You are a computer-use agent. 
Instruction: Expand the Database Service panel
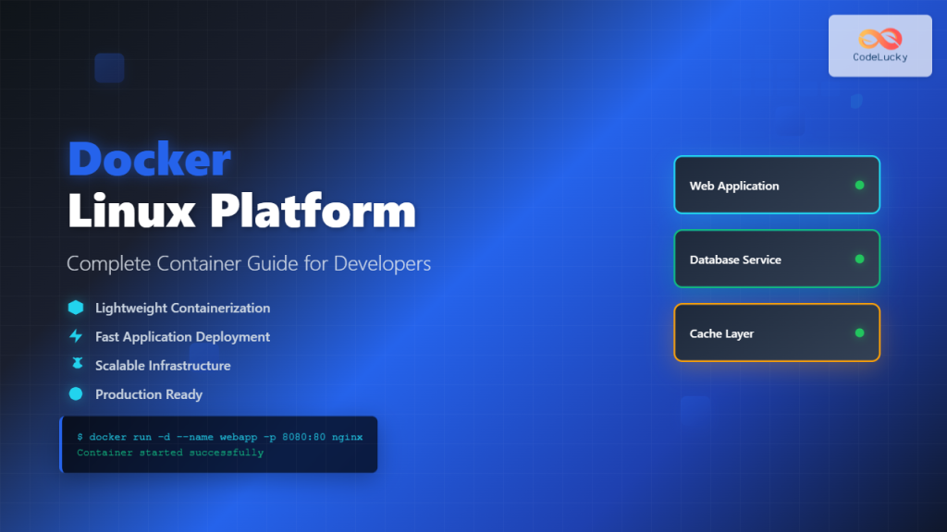click(777, 259)
